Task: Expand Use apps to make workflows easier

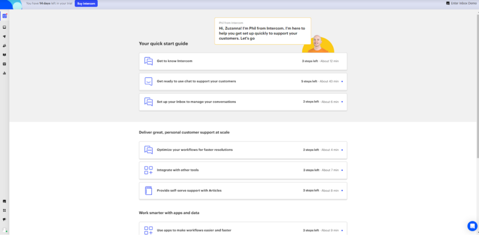Action: [x=243, y=228]
